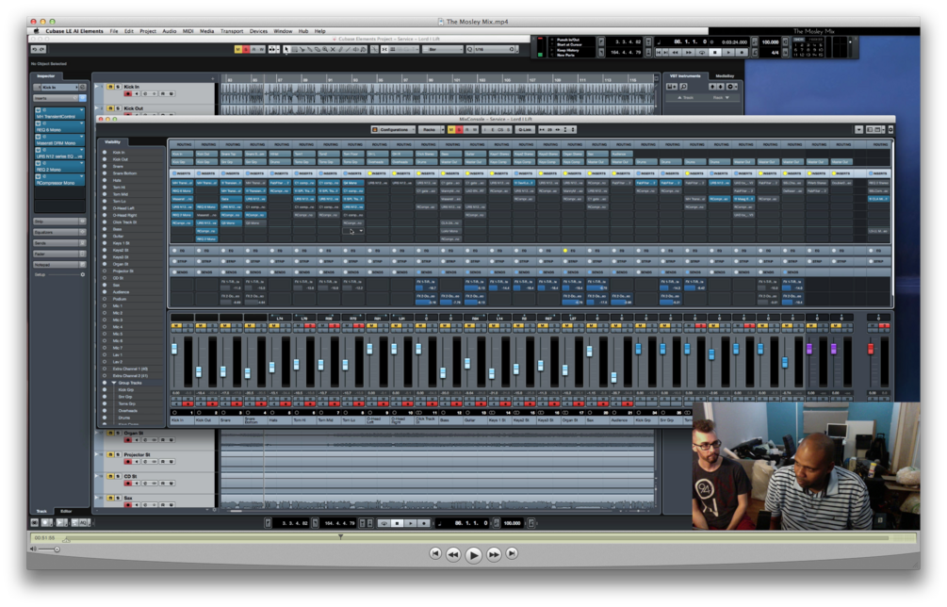Toggle visibility dot for Kick In channel
The width and height of the screenshot is (947, 607).
(x=105, y=152)
